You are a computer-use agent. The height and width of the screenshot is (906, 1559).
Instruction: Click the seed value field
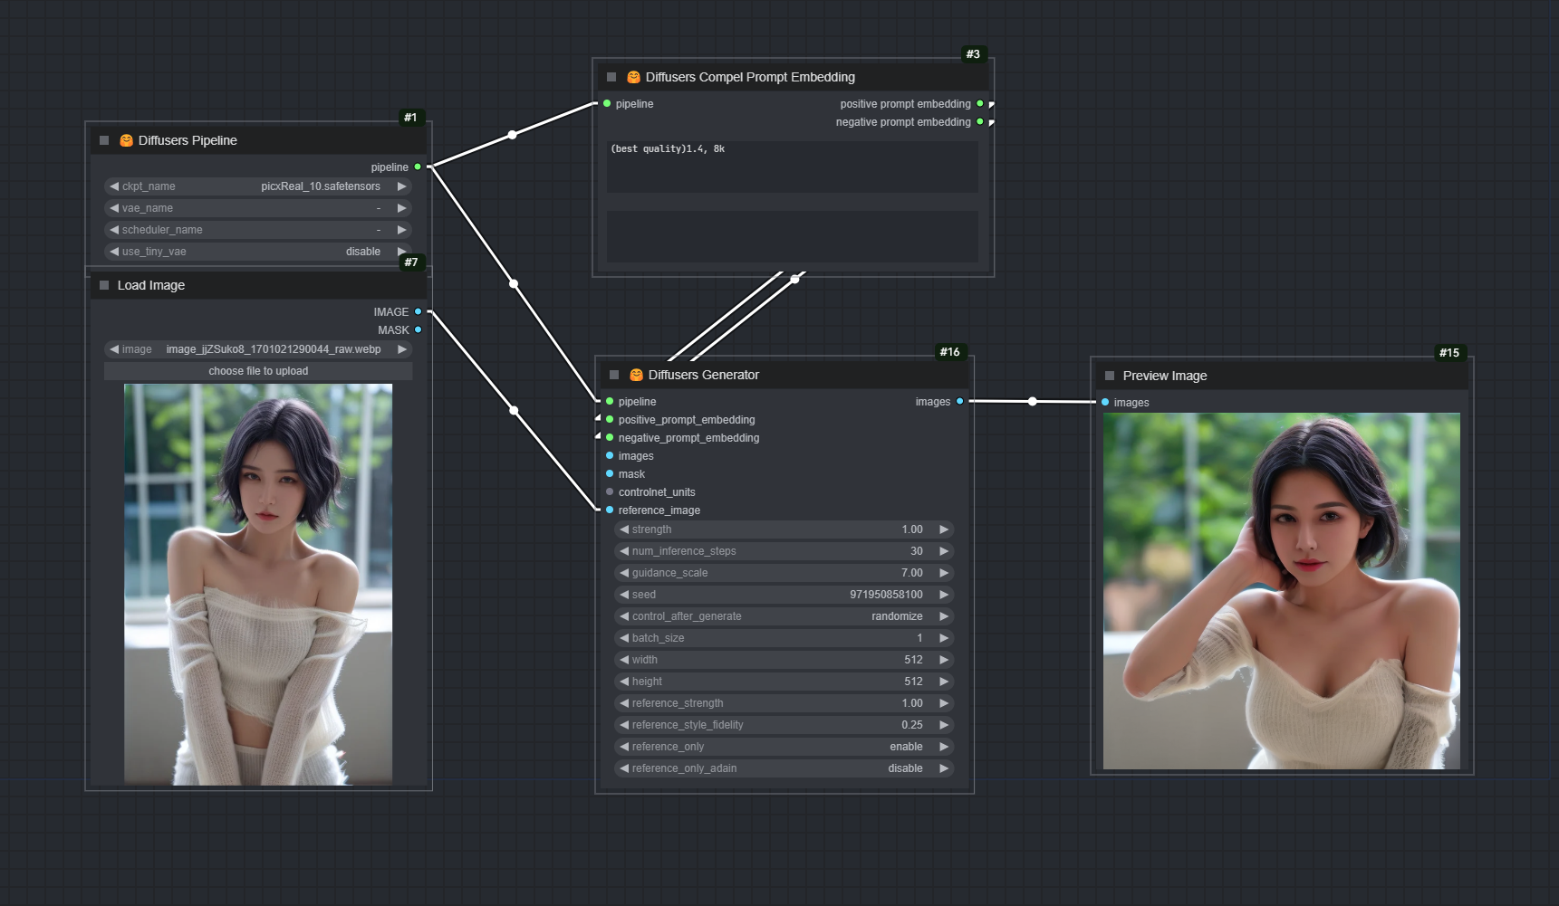[784, 595]
